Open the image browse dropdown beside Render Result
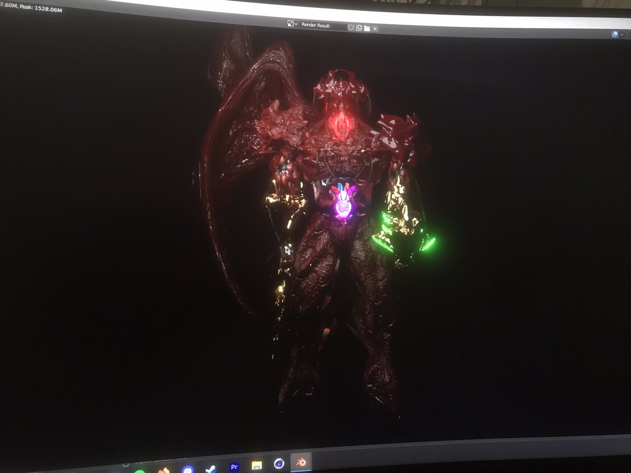The width and height of the screenshot is (631, 473). 292,24
